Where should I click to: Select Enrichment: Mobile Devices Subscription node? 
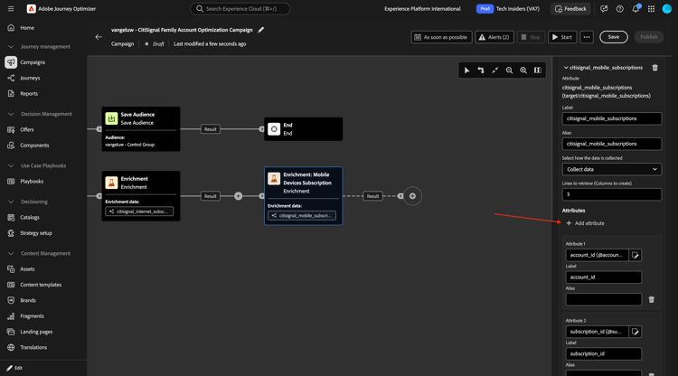(x=304, y=196)
